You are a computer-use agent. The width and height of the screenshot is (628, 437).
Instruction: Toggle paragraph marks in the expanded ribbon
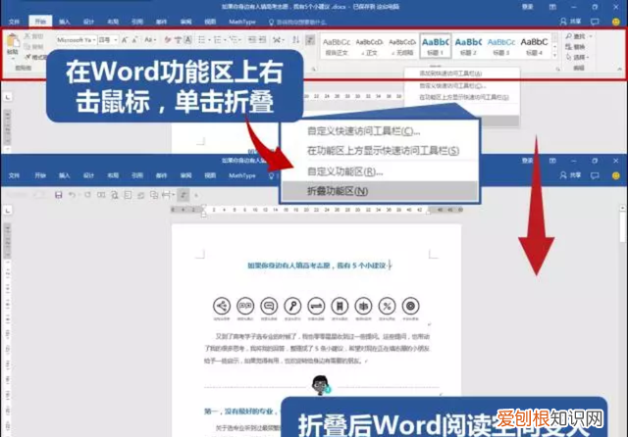pos(310,40)
